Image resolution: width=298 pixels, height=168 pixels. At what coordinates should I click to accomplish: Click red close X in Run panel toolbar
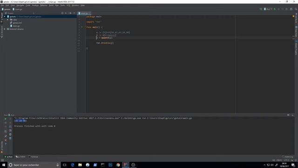[6, 140]
